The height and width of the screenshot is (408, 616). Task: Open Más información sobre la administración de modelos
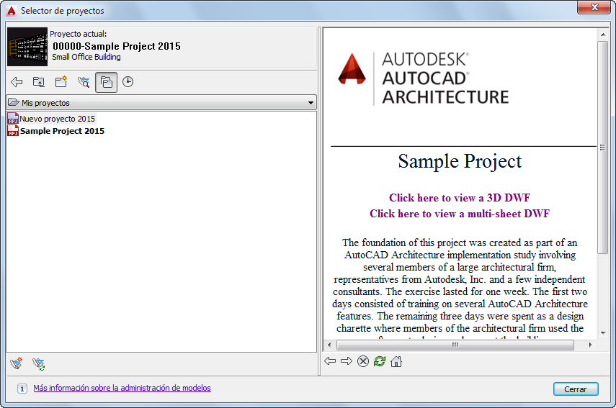tap(122, 388)
